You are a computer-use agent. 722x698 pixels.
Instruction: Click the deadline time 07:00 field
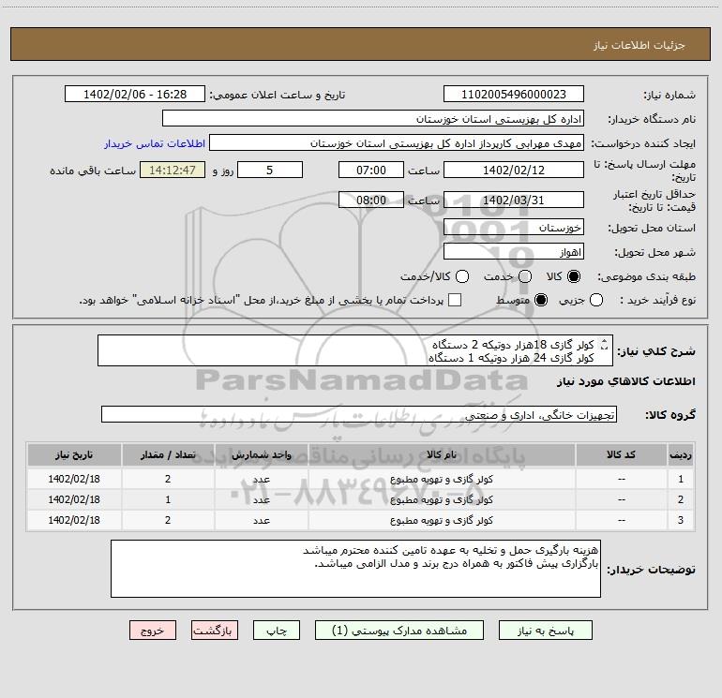(x=371, y=171)
